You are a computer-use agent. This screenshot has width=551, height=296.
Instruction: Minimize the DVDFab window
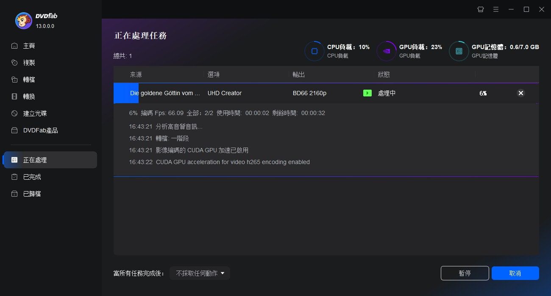tap(511, 9)
